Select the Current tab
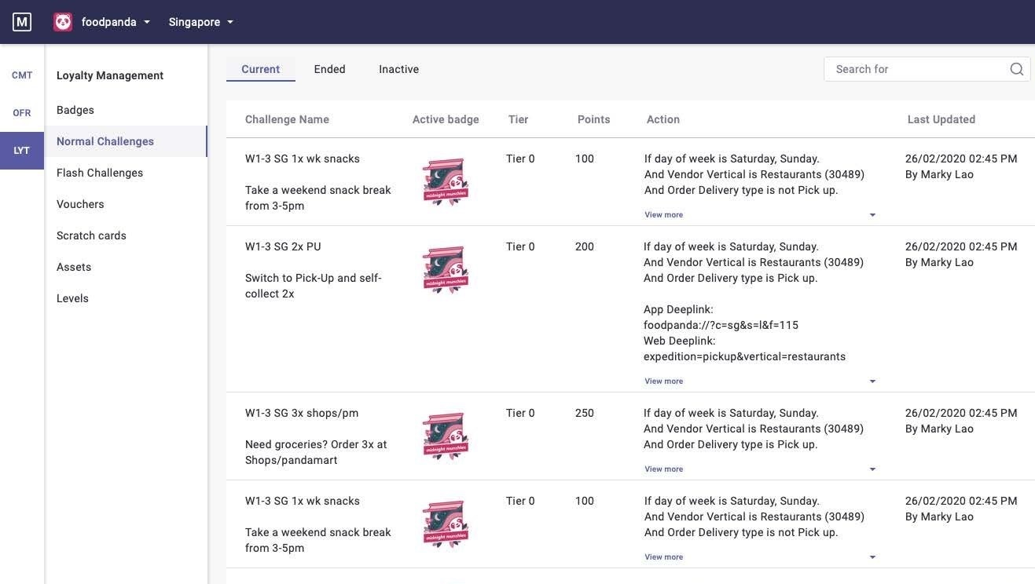The height and width of the screenshot is (584, 1035). 260,69
